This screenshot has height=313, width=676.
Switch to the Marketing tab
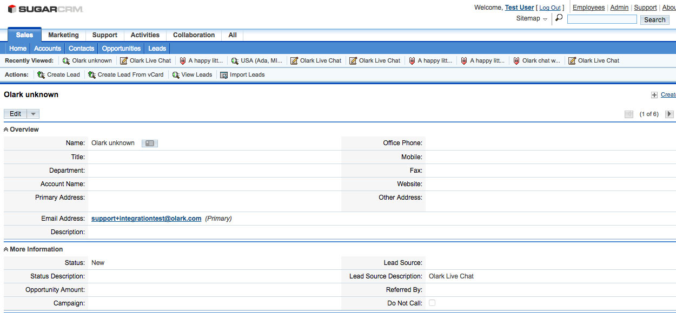pos(63,35)
